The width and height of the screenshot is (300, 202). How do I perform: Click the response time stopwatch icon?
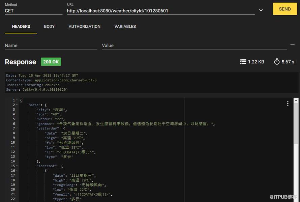tap(277, 62)
